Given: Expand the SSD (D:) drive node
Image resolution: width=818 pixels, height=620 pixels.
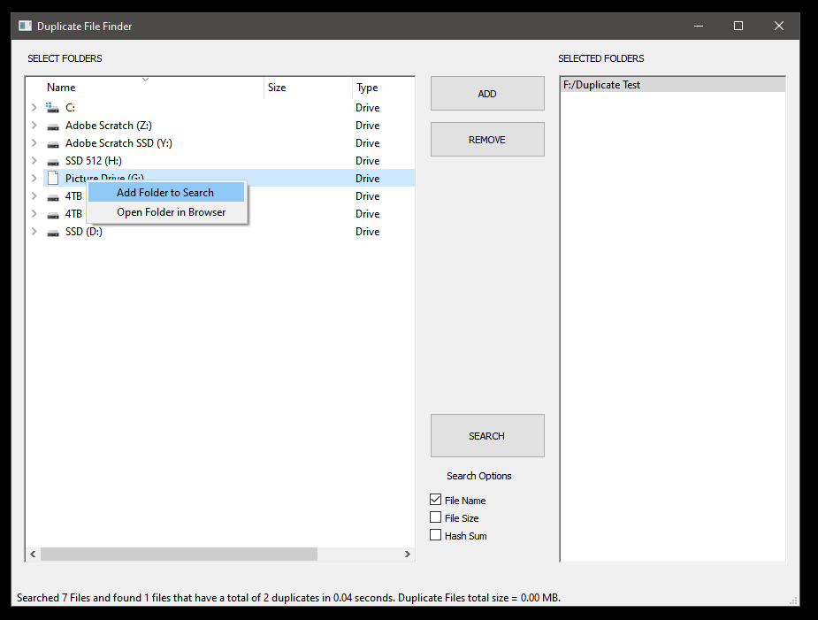Looking at the screenshot, I should [x=34, y=231].
